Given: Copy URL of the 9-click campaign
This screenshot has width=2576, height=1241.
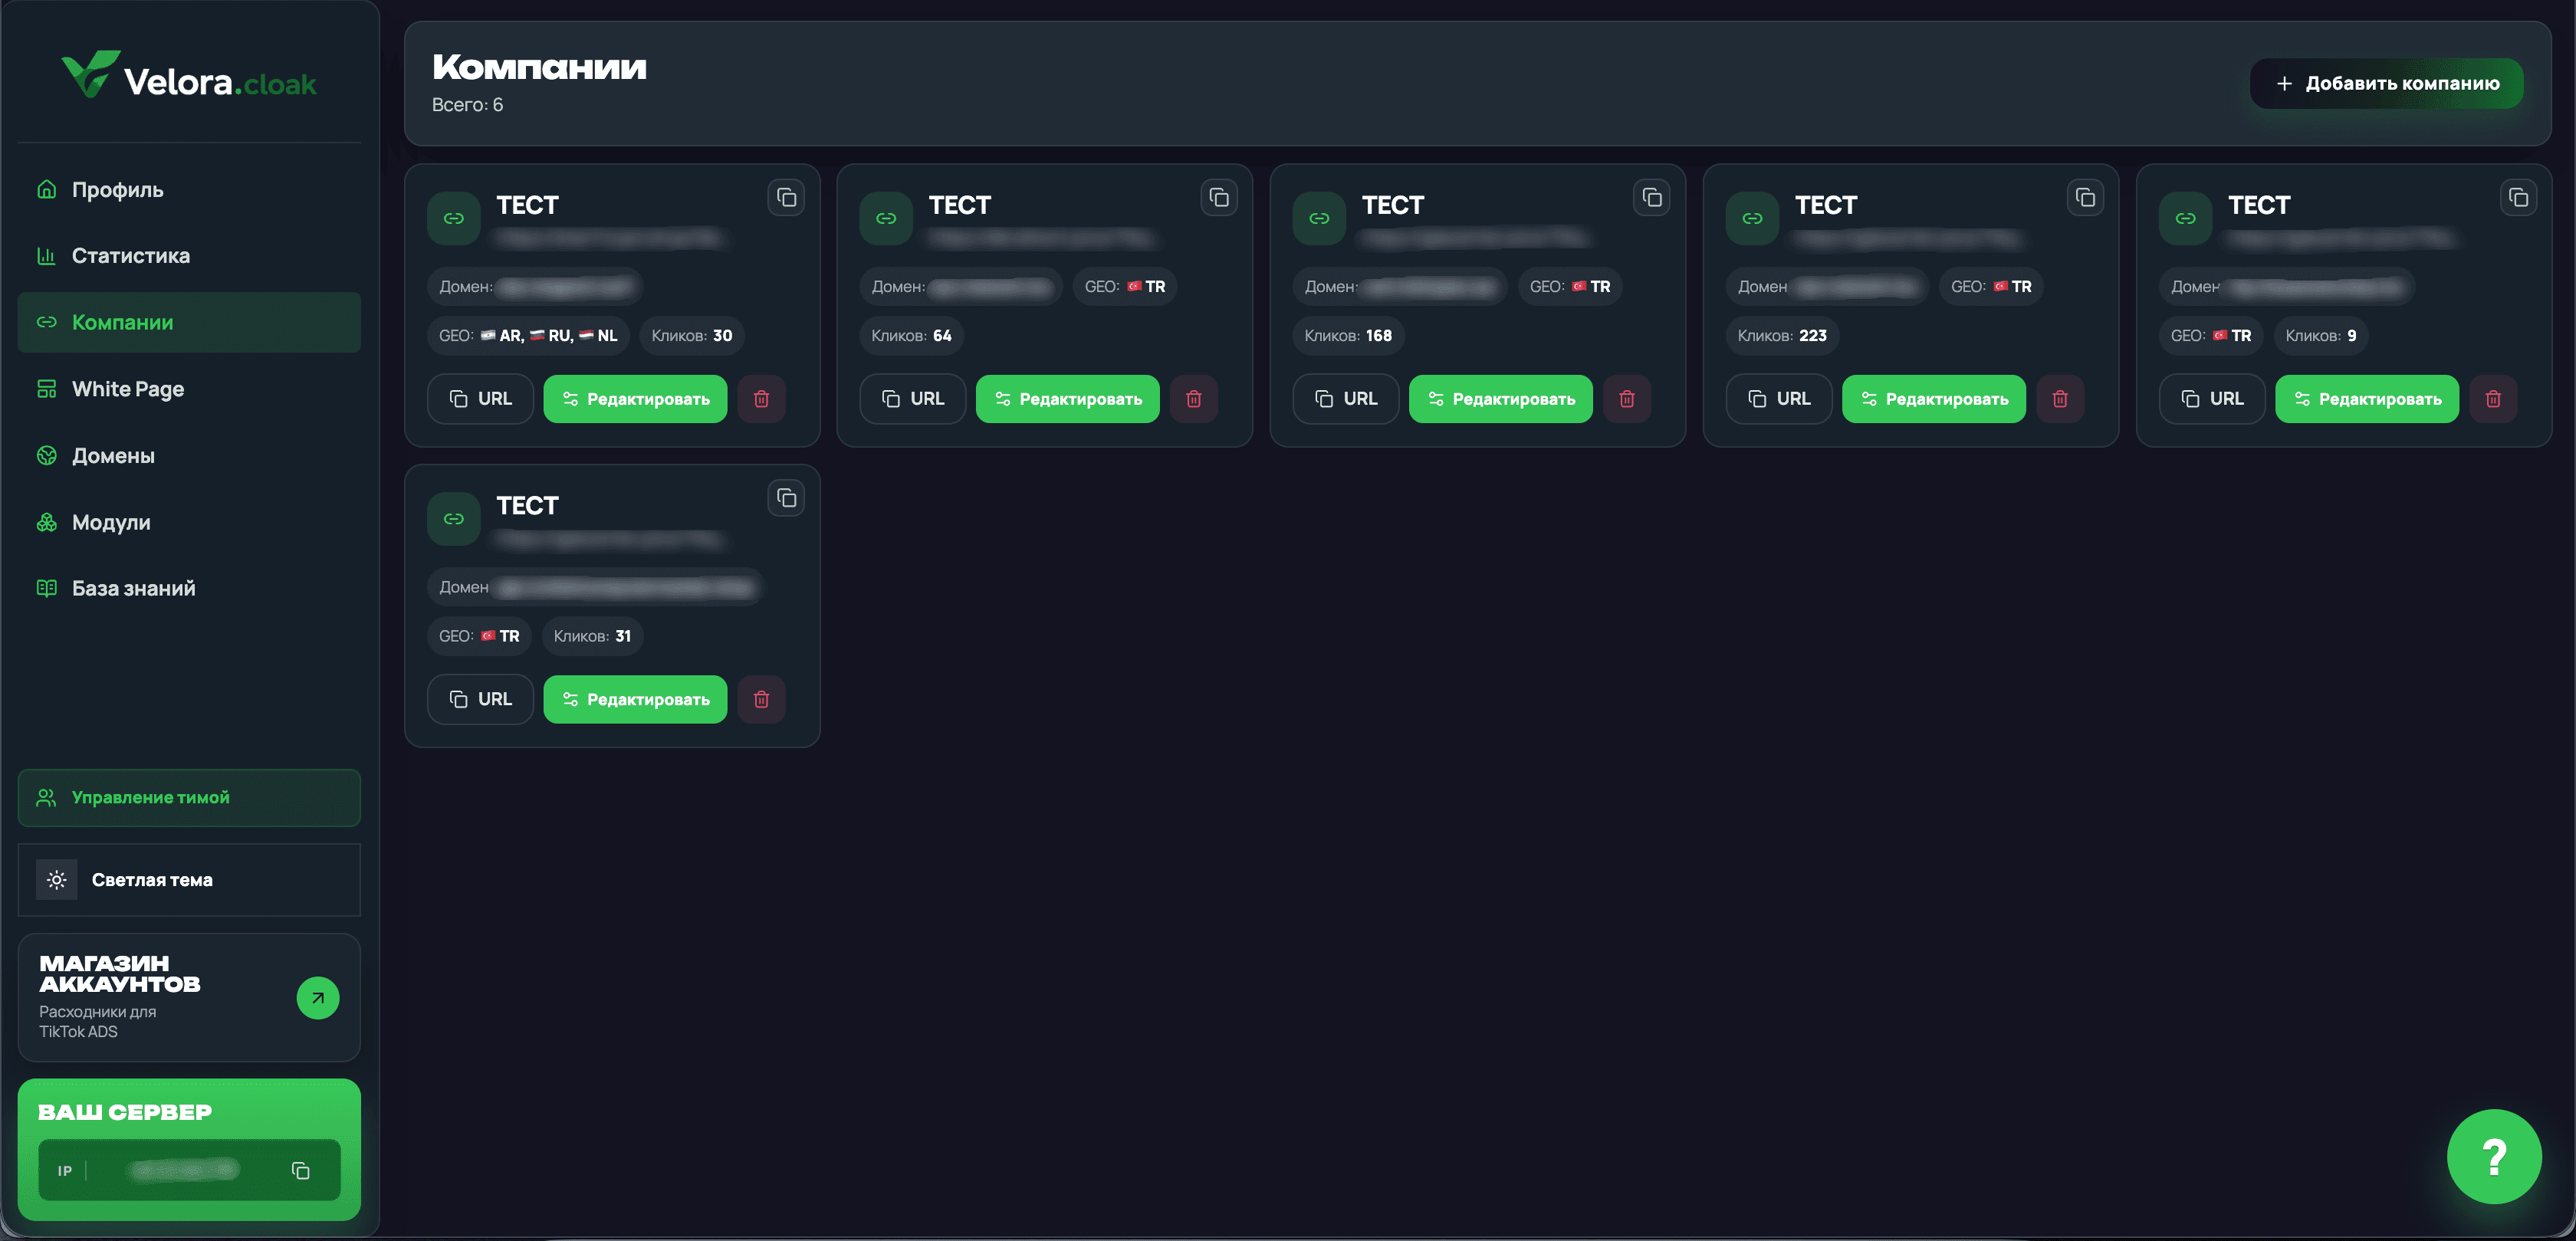Looking at the screenshot, I should pos(2211,399).
